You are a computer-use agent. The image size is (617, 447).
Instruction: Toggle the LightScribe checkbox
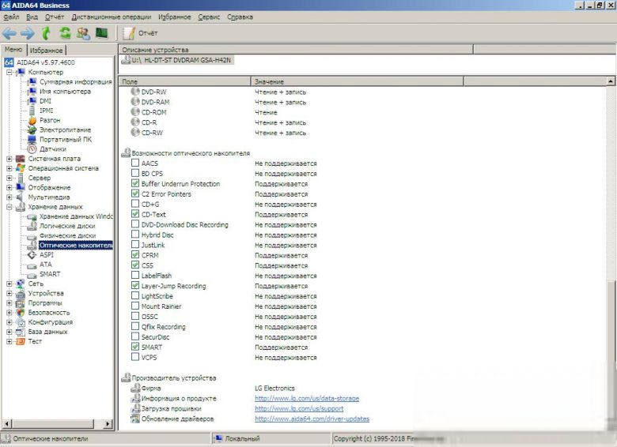(x=135, y=296)
